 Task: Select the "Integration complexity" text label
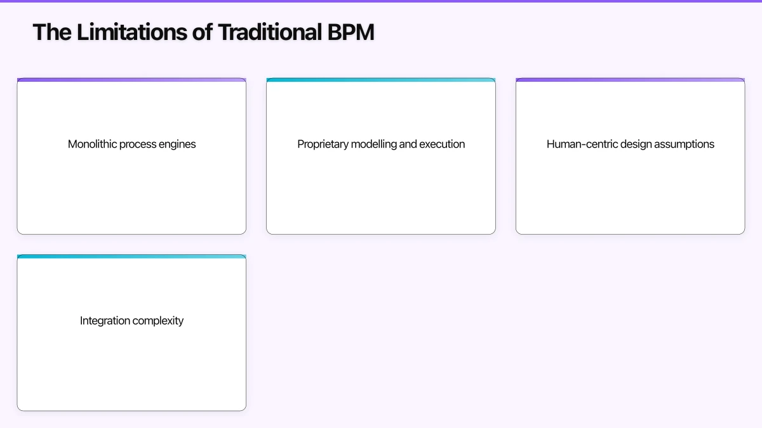point(131,320)
